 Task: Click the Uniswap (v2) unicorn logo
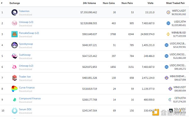coord(14,67)
